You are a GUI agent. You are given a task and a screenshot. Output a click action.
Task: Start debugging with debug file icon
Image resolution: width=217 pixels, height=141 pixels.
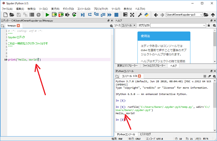83,15
